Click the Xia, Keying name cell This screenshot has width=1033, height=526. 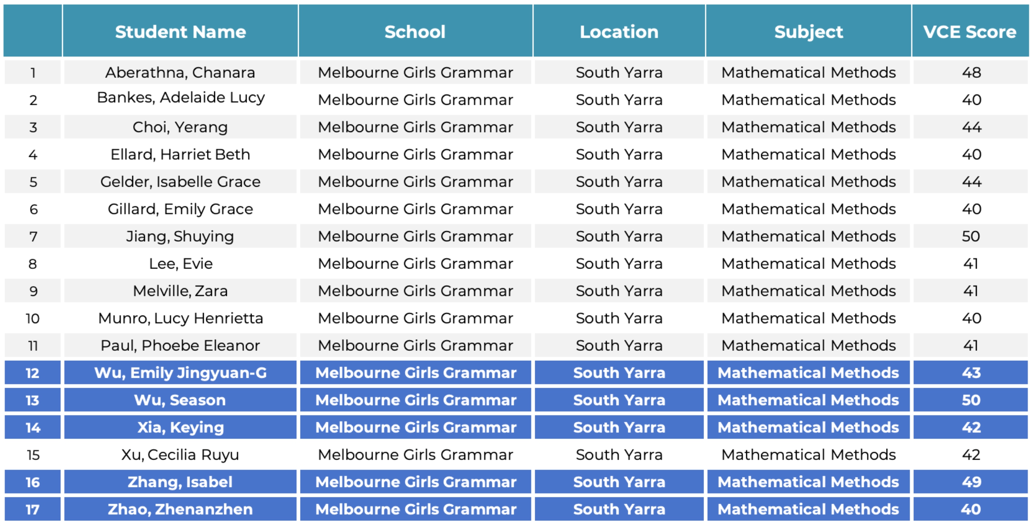pos(180,427)
